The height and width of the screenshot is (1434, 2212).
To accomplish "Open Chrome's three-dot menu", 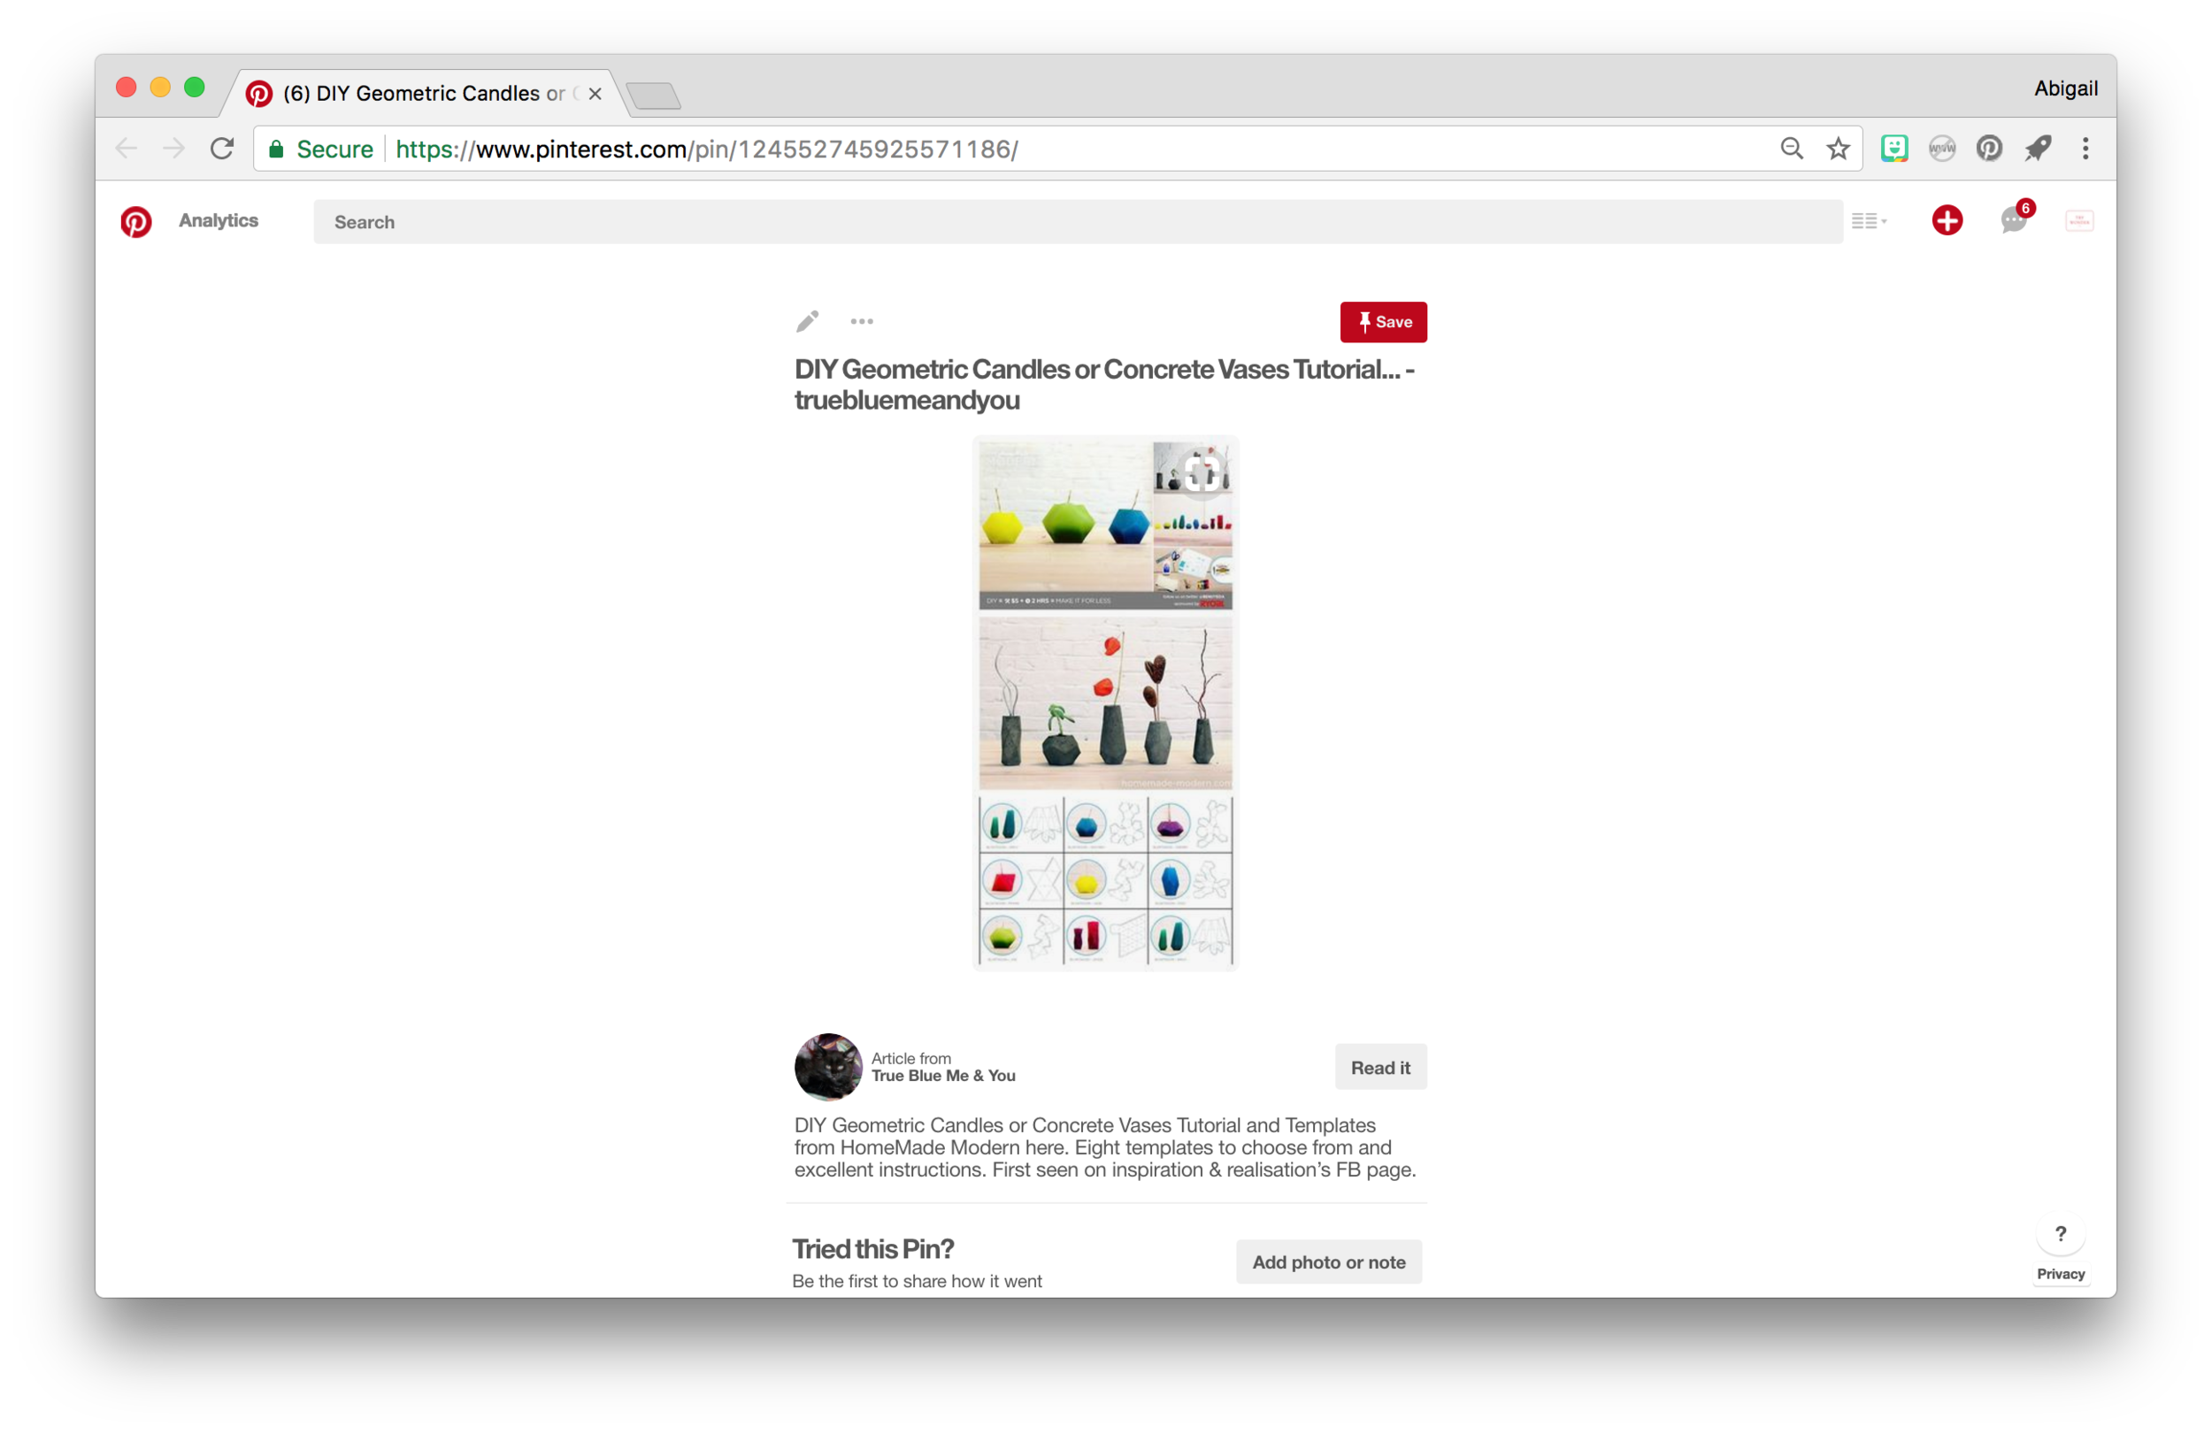I will tap(2085, 149).
